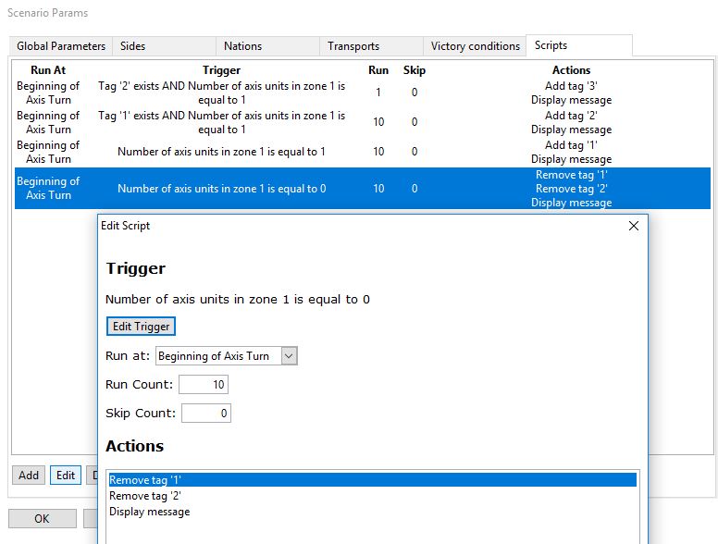This screenshot has width=718, height=544.
Task: Switch to the Global Parameters tab
Action: (61, 46)
